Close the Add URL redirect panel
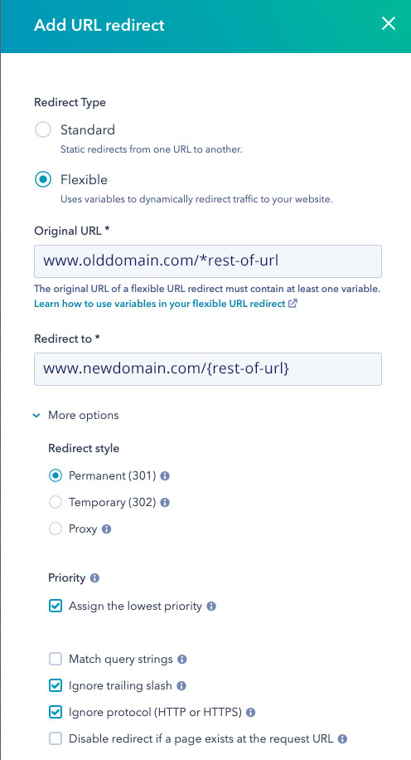The image size is (411, 760). (389, 23)
